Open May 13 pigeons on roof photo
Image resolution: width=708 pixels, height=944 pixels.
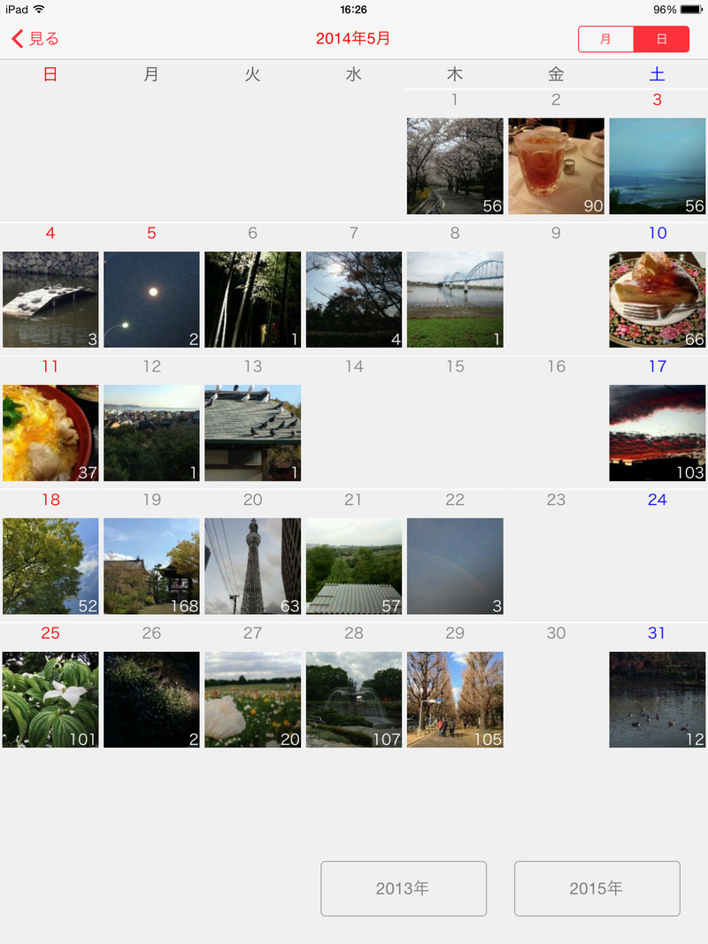[x=253, y=433]
